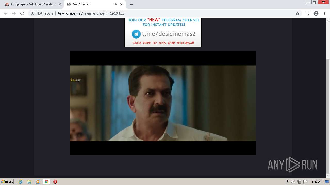Open the Windows Start menu
The width and height of the screenshot is (330, 185).
point(7,182)
